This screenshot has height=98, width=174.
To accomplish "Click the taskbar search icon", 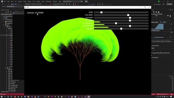I will click(5, 97).
